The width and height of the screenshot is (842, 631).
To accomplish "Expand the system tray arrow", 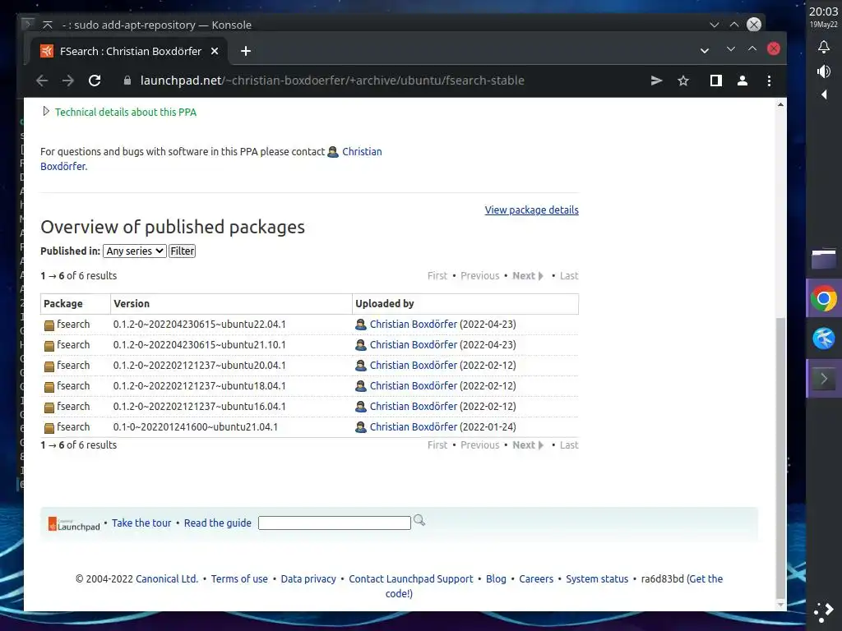I will pyautogui.click(x=824, y=95).
